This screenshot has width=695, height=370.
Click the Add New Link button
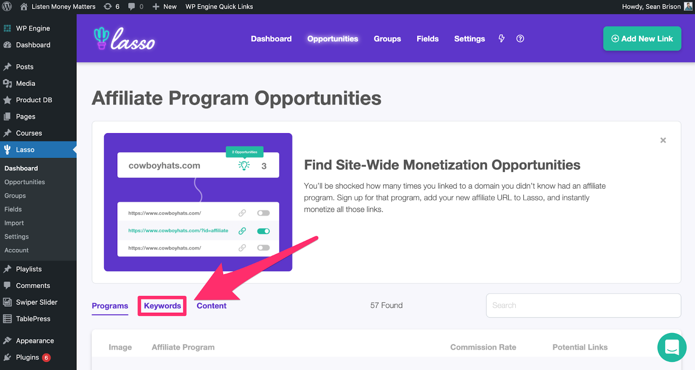click(642, 39)
